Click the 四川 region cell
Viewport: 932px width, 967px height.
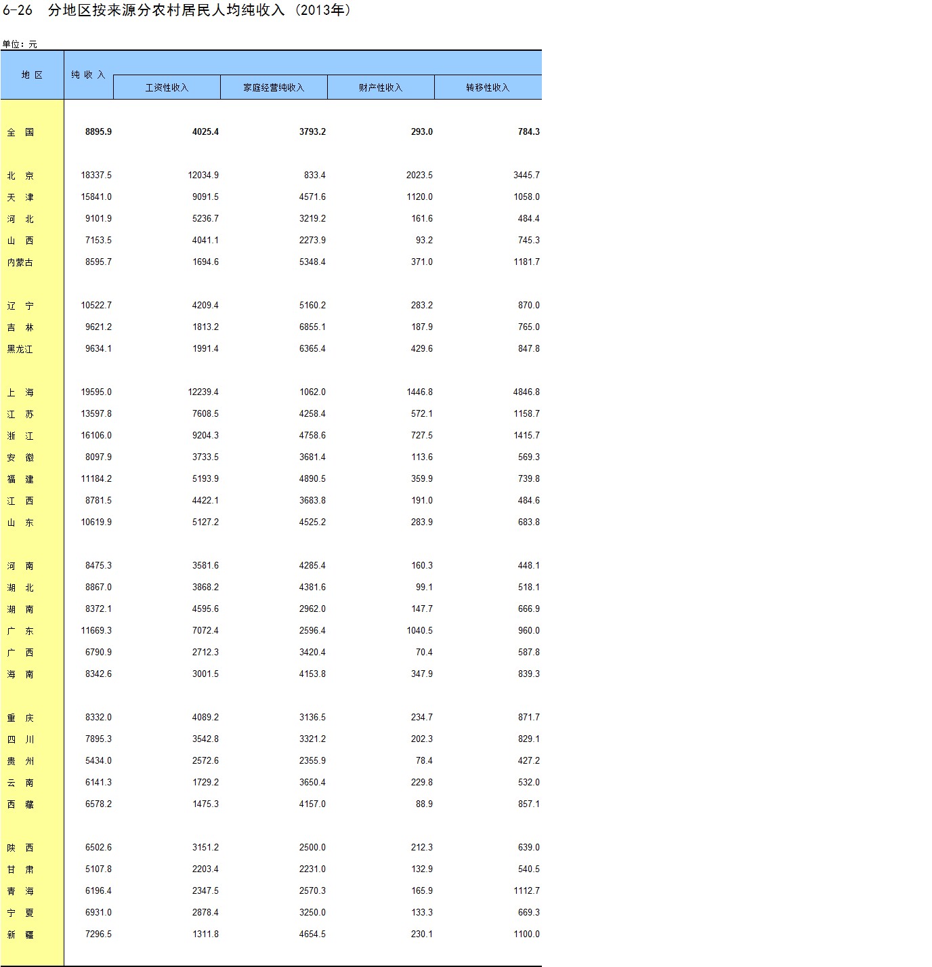coord(20,739)
